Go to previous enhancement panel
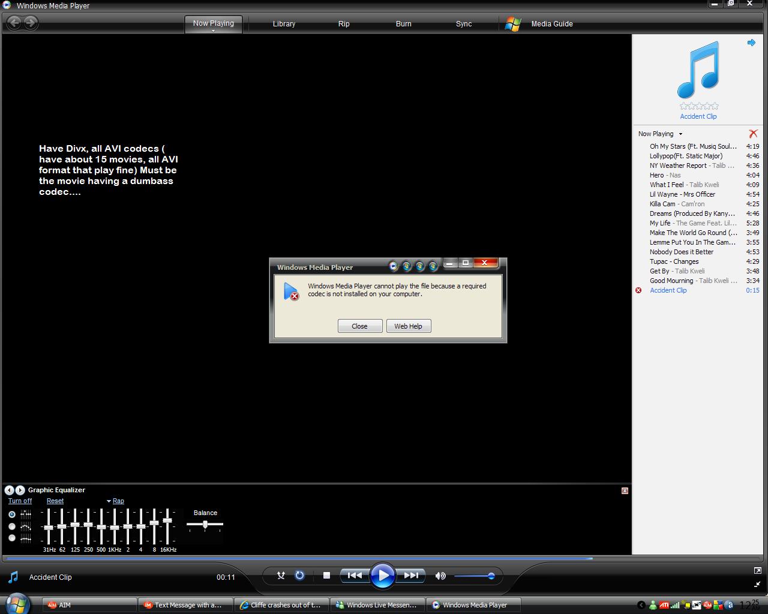 (x=9, y=490)
